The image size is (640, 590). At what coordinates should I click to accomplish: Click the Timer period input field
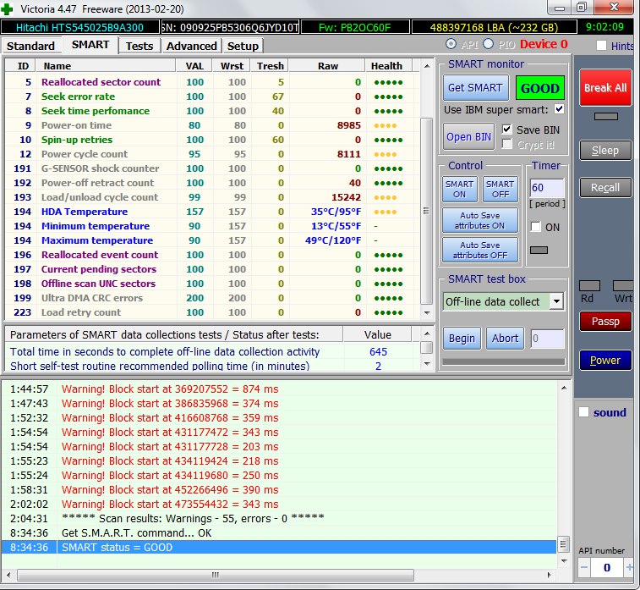point(546,188)
